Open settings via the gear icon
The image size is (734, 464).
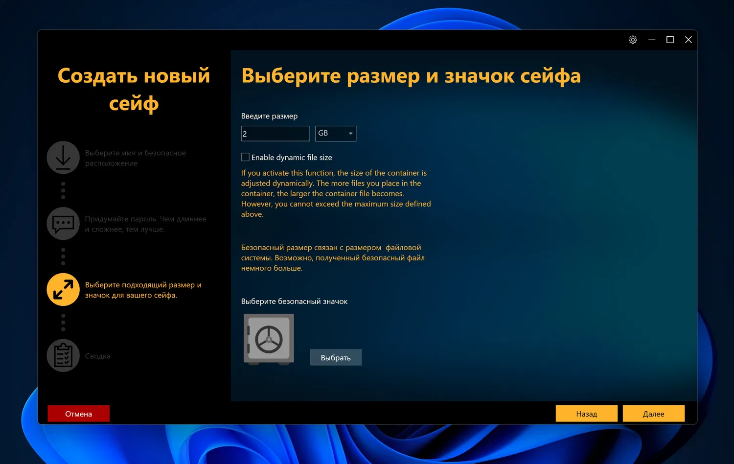633,40
